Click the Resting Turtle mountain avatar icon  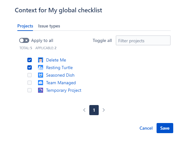coord(41,68)
